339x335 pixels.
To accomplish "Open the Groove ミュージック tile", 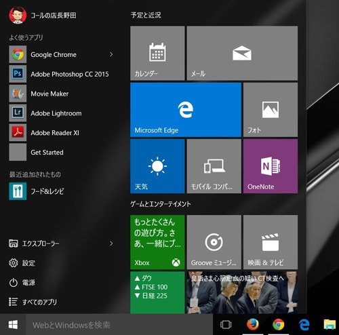I will [214, 242].
